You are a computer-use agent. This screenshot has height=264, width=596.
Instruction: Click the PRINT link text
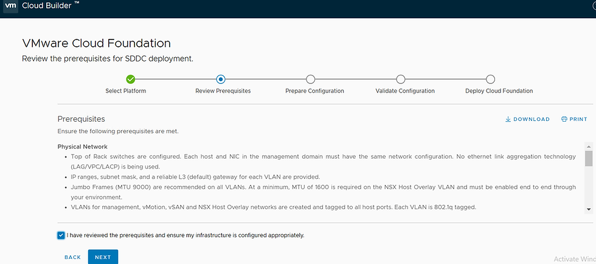click(578, 119)
